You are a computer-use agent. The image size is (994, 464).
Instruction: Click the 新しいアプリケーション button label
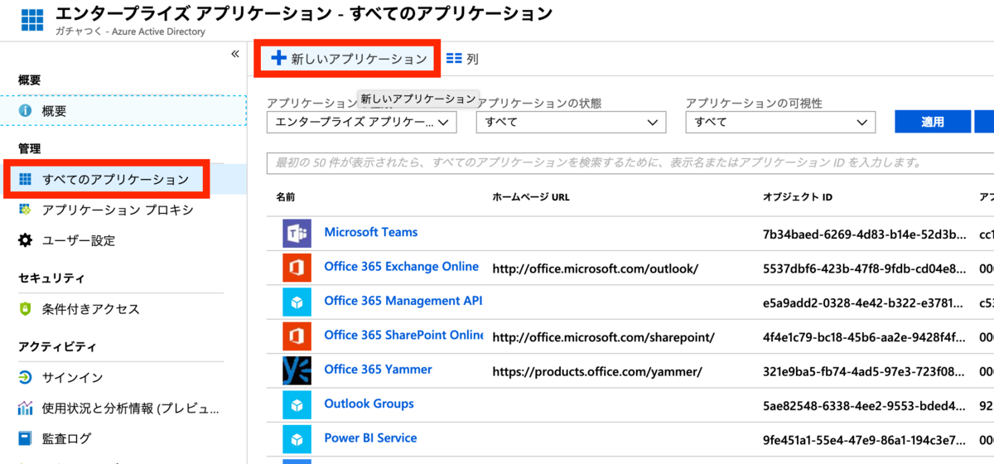click(x=359, y=59)
